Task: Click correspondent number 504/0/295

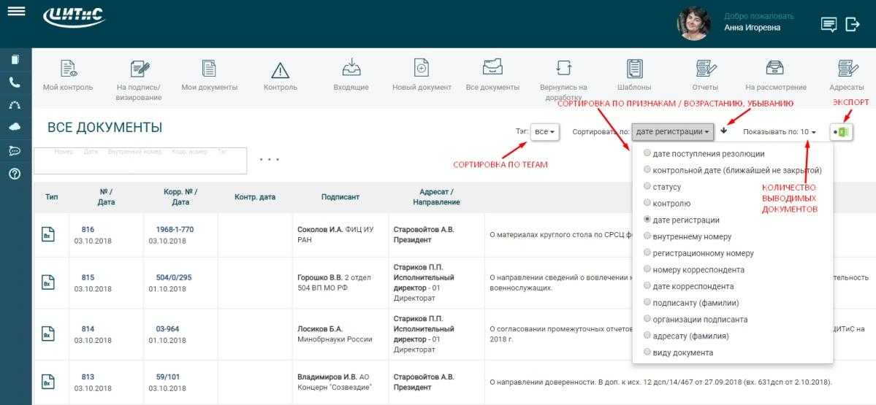Action: [x=173, y=277]
